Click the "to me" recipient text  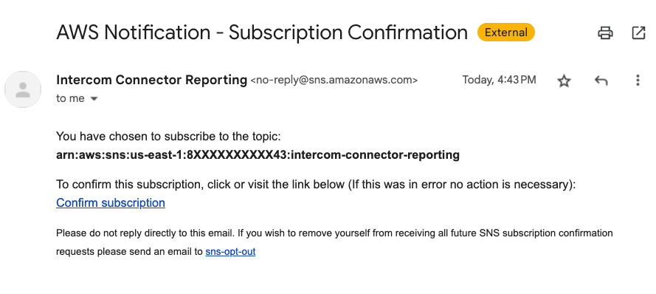point(70,98)
